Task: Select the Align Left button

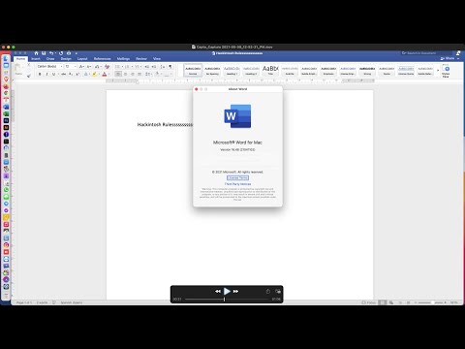Action: click(118, 75)
